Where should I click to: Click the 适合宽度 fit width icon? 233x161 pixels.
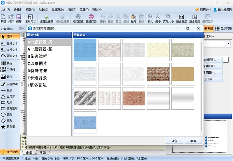point(181,19)
